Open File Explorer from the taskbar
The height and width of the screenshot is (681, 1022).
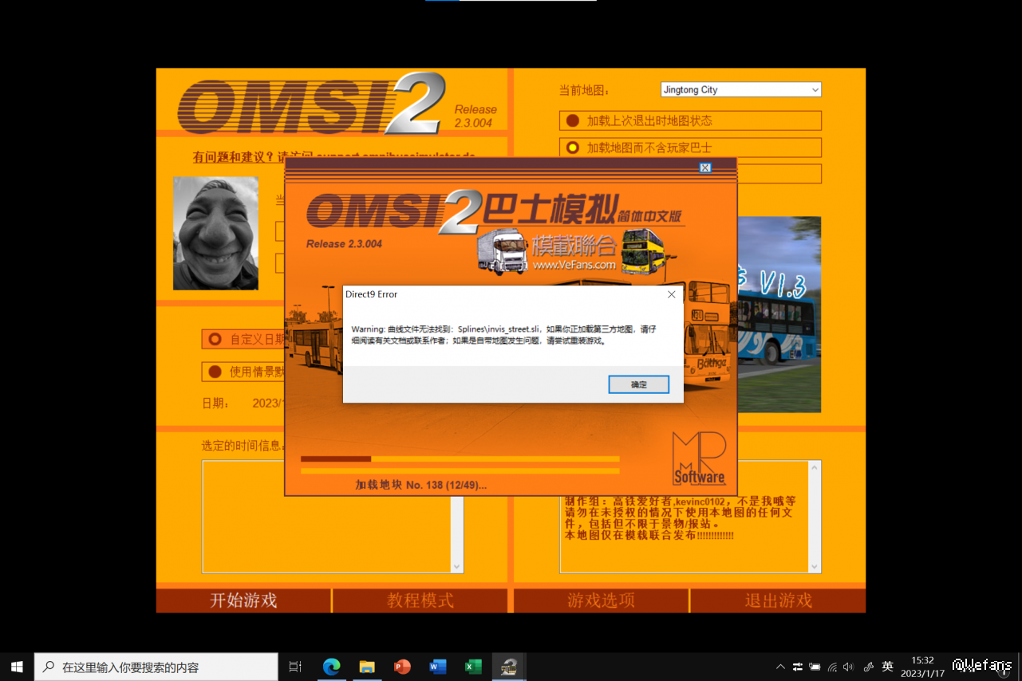[367, 667]
